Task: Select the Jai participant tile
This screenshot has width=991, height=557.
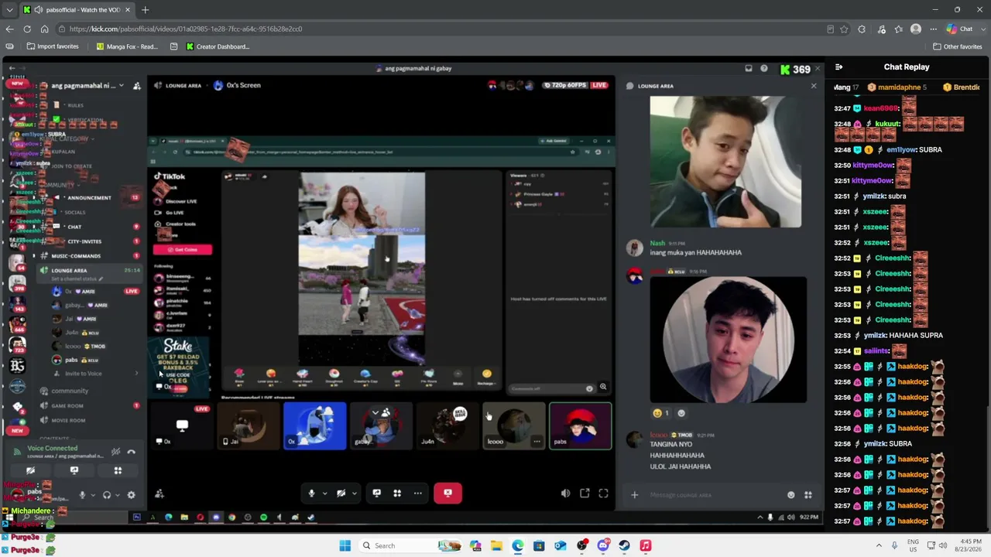Action: [x=249, y=426]
